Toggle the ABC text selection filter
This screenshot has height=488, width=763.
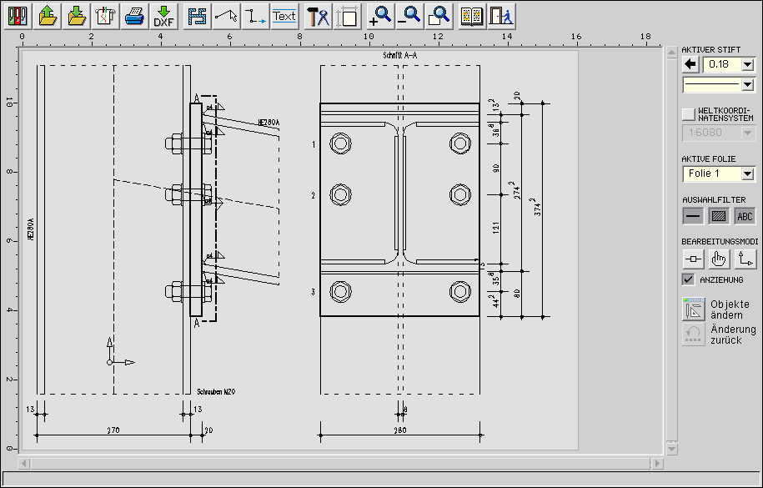(x=745, y=216)
